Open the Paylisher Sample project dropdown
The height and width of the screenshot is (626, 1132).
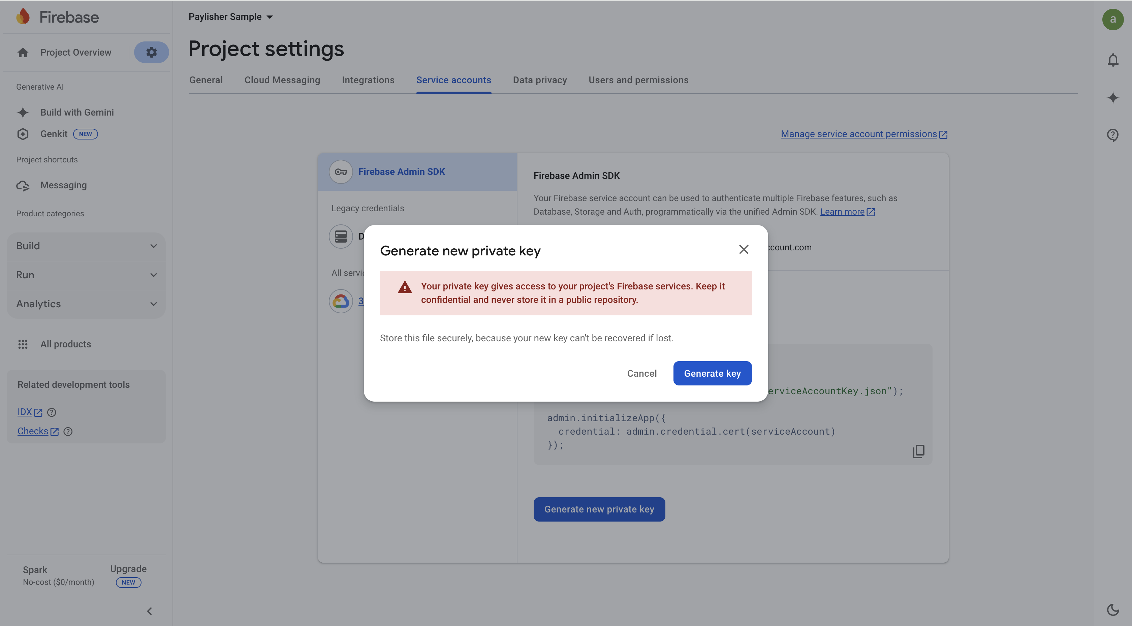(231, 17)
